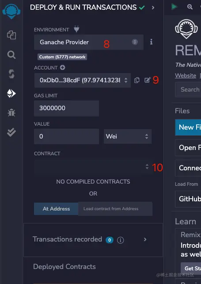Click the green run script play icon

point(174,7)
